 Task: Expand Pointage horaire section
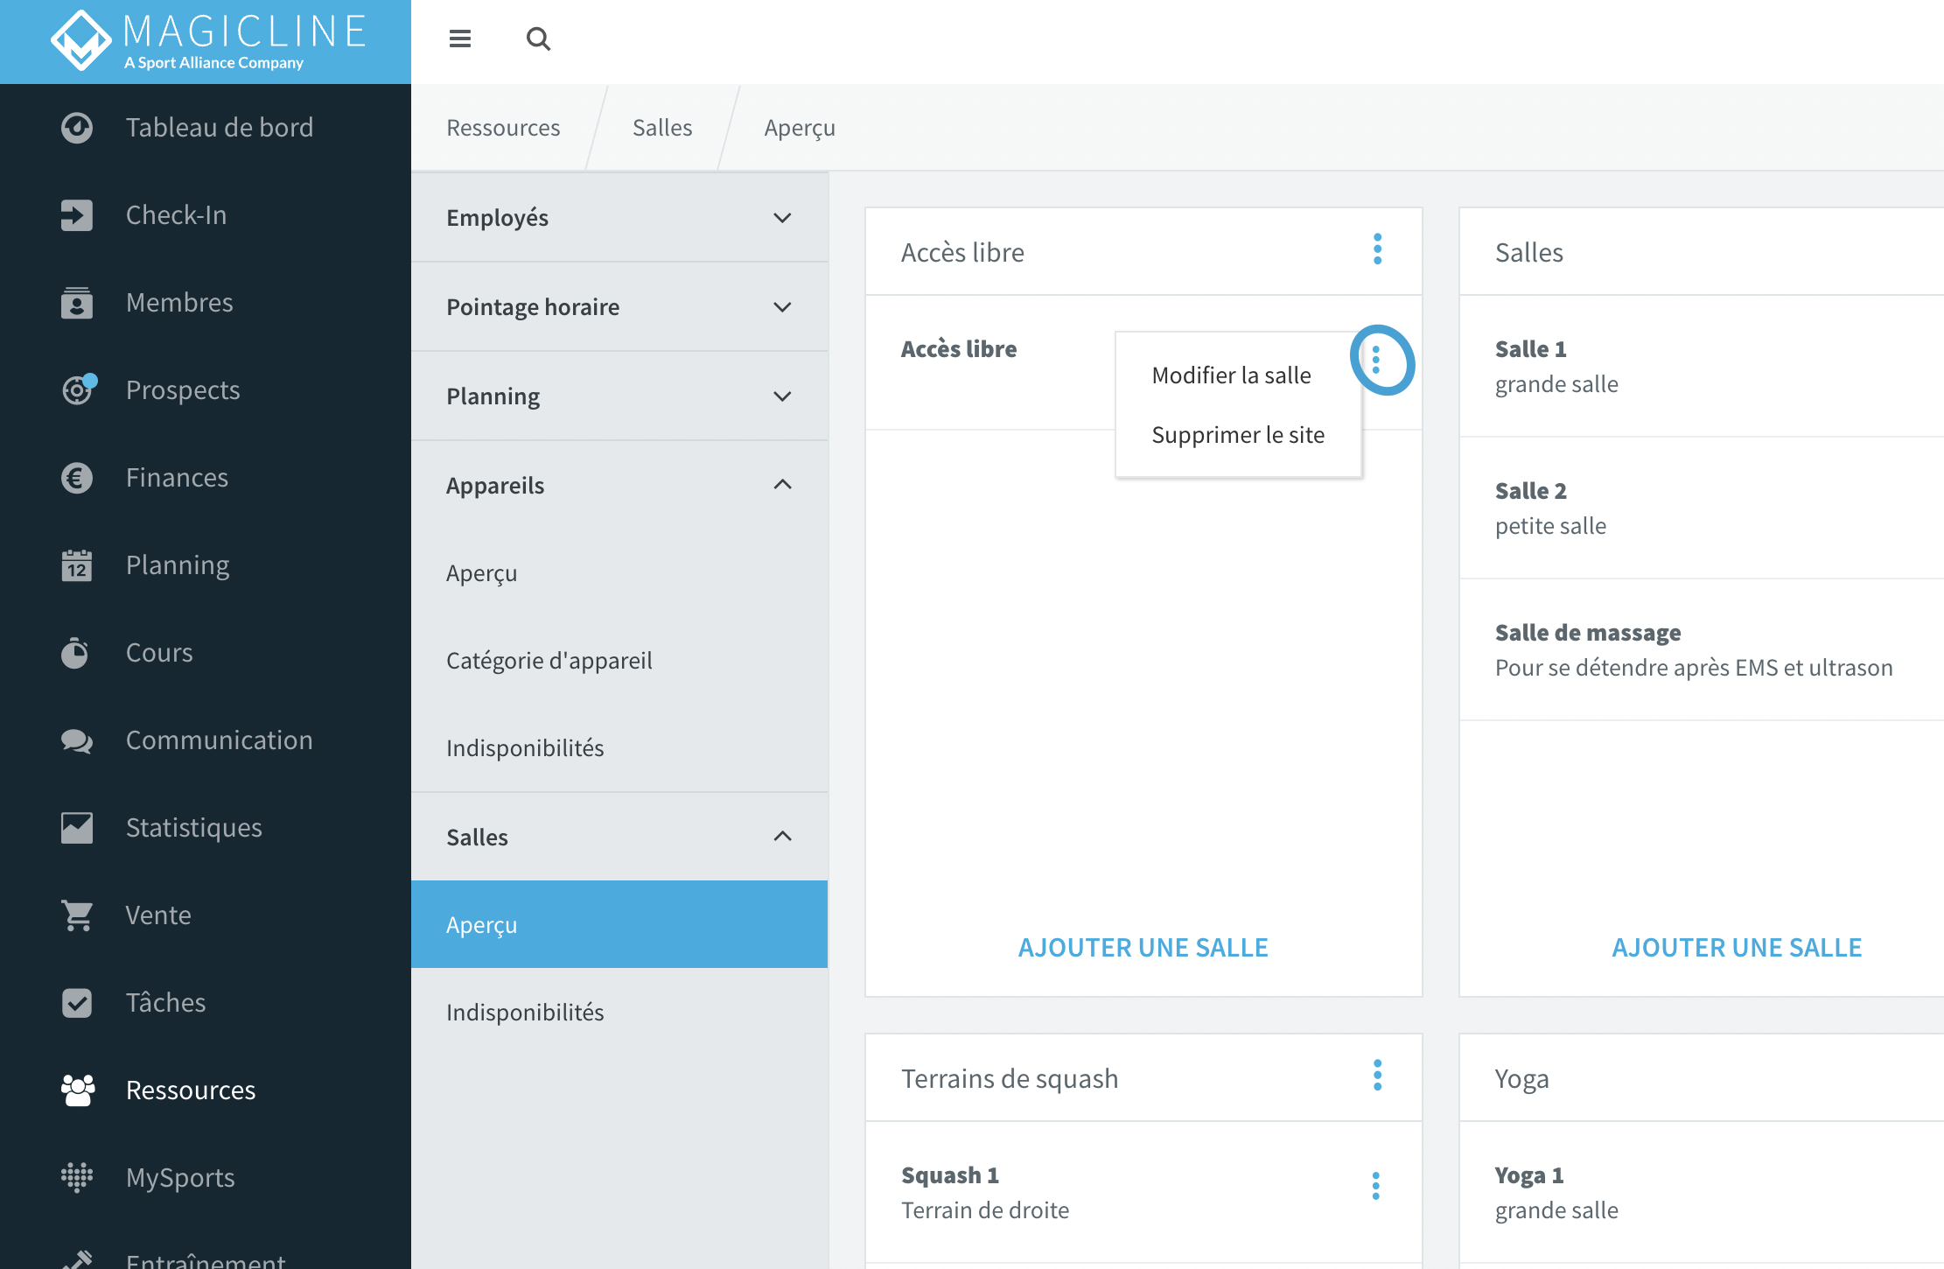[x=619, y=307]
